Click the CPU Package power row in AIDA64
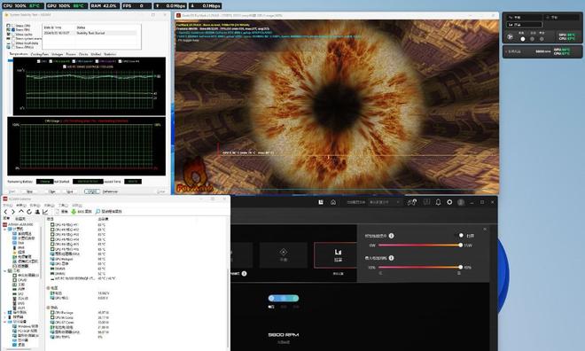This screenshot has height=351, width=585. click(x=79, y=313)
